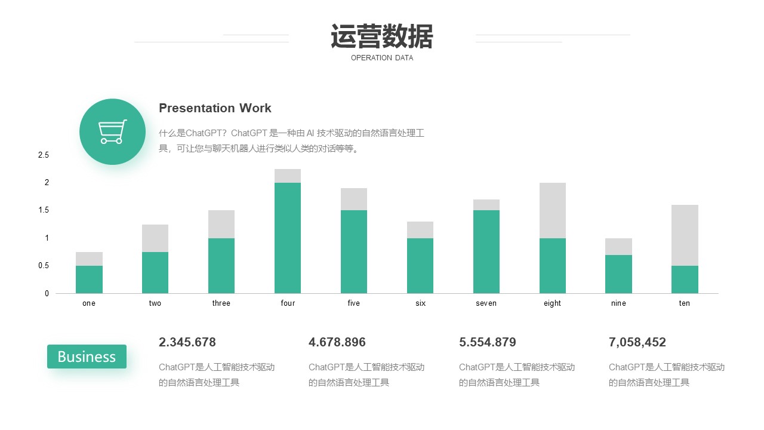Click axis label four
Image resolution: width=764 pixels, height=430 pixels.
pos(288,303)
